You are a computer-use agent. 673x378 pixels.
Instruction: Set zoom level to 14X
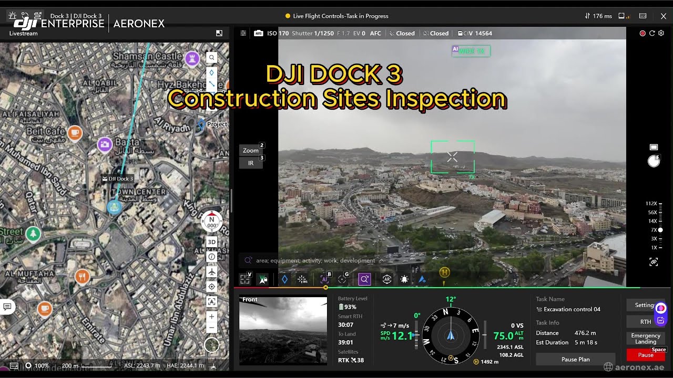click(x=654, y=221)
